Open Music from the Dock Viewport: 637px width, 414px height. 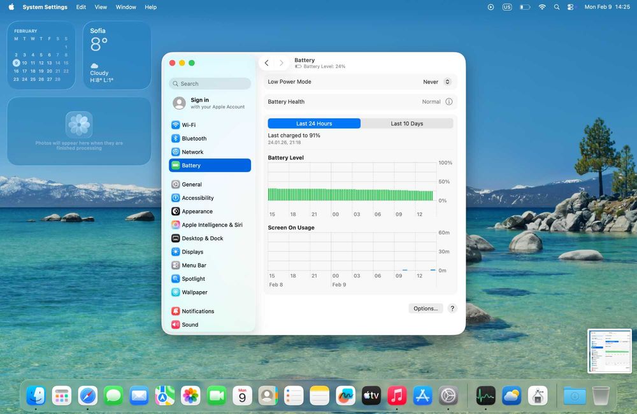point(397,396)
